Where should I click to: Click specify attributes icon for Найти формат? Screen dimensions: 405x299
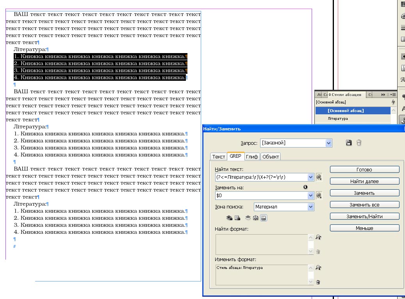coord(318,237)
